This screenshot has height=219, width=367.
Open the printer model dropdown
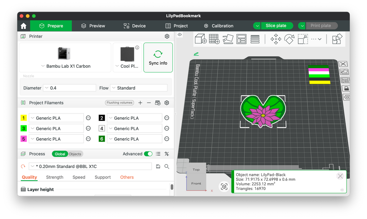tap(66, 66)
